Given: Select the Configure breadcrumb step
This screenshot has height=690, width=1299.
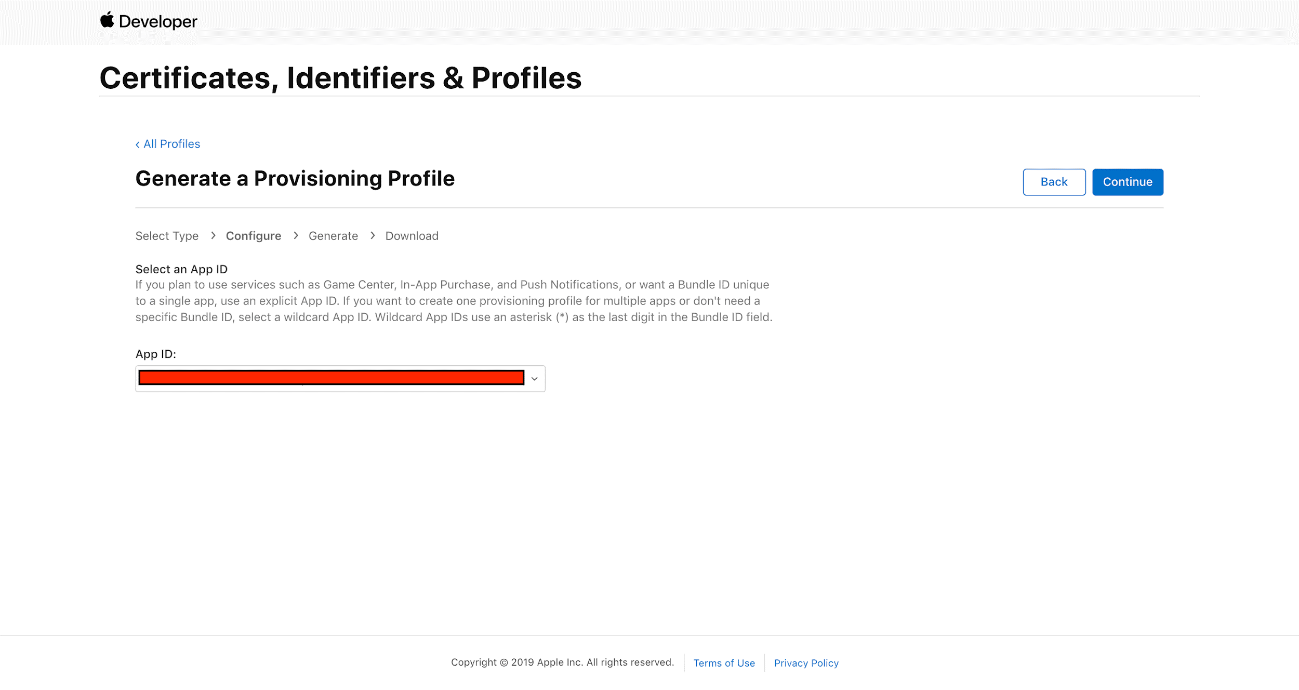Looking at the screenshot, I should pos(253,236).
